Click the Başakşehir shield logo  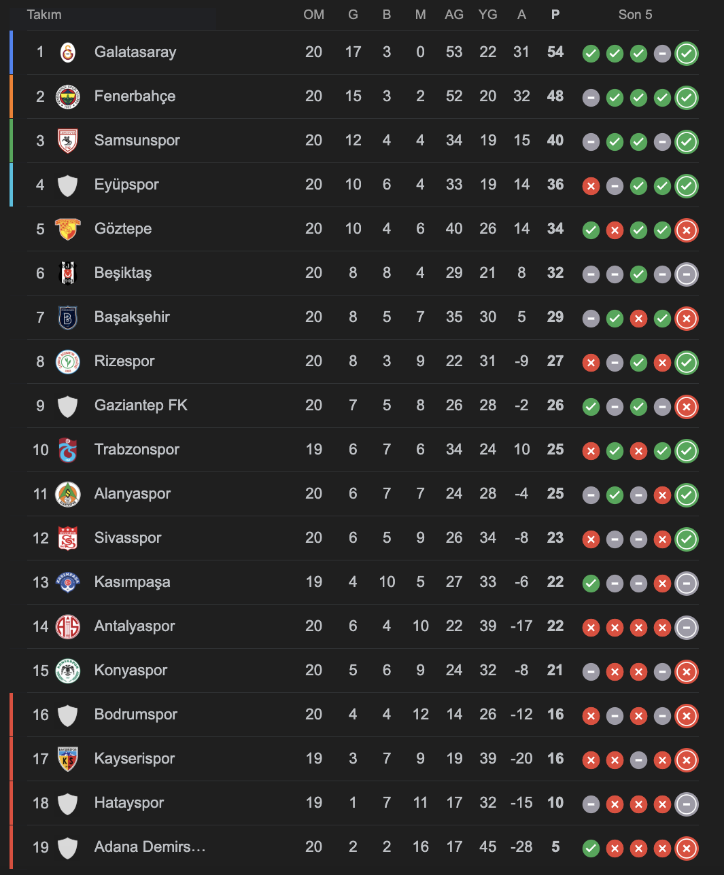tap(67, 317)
